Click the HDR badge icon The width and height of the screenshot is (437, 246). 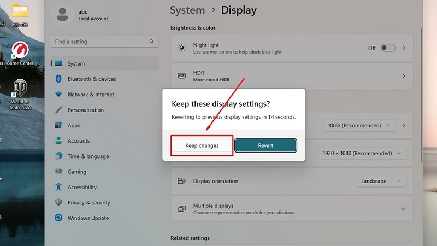[x=181, y=75]
